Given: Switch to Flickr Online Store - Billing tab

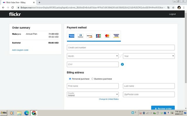Looking at the screenshot, I should 18,2.
